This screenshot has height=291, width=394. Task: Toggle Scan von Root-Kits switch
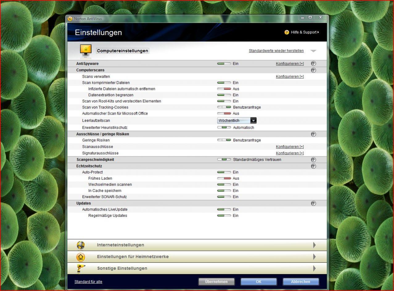[224, 101]
